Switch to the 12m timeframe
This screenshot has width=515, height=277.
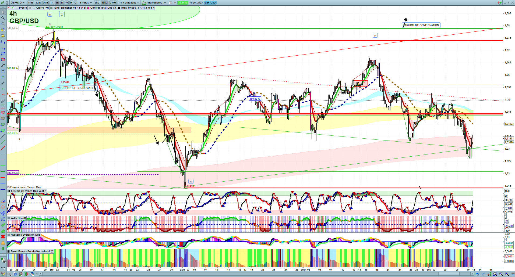[38, 3]
